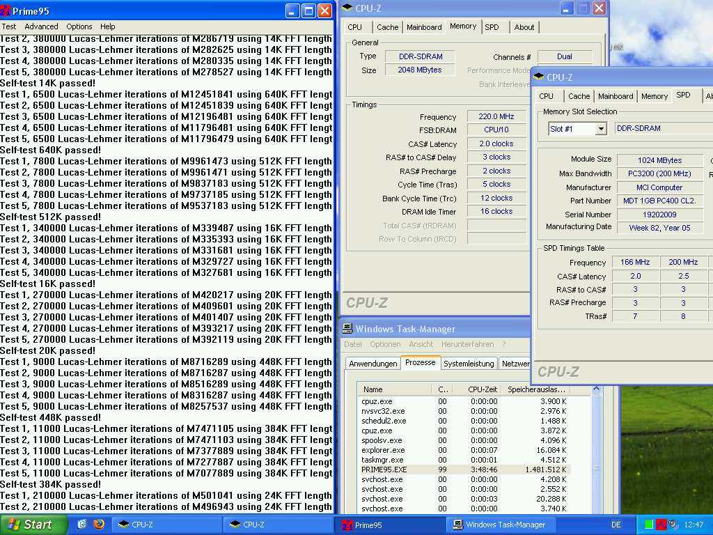
Task: Launch Firefox from quick launch
Action: pos(99,525)
